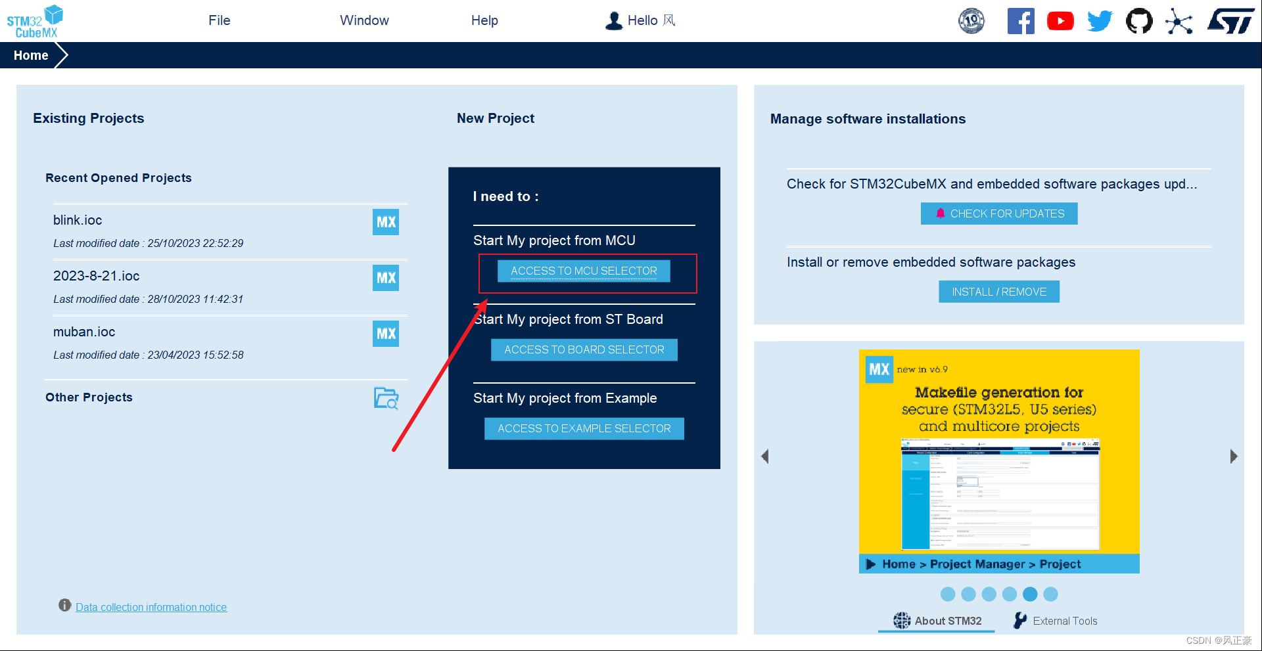Browse other projects with folder search icon
Viewport: 1262px width, 651px height.
(386, 398)
